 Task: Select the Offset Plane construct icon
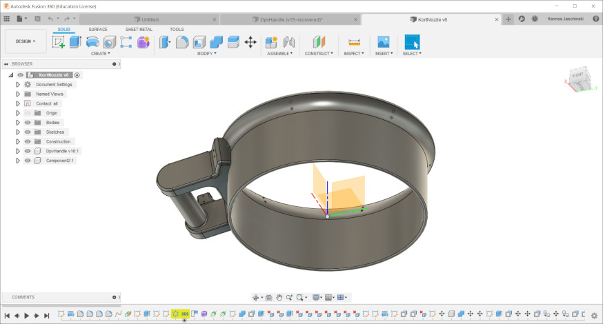(x=319, y=42)
